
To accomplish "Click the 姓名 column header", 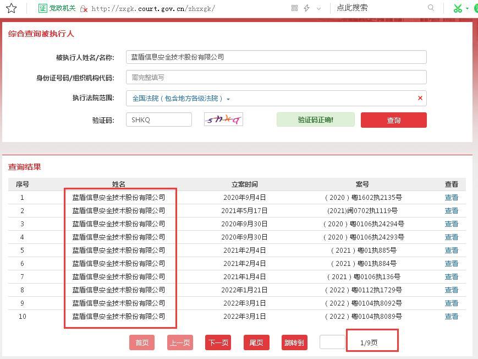I will [119, 184].
